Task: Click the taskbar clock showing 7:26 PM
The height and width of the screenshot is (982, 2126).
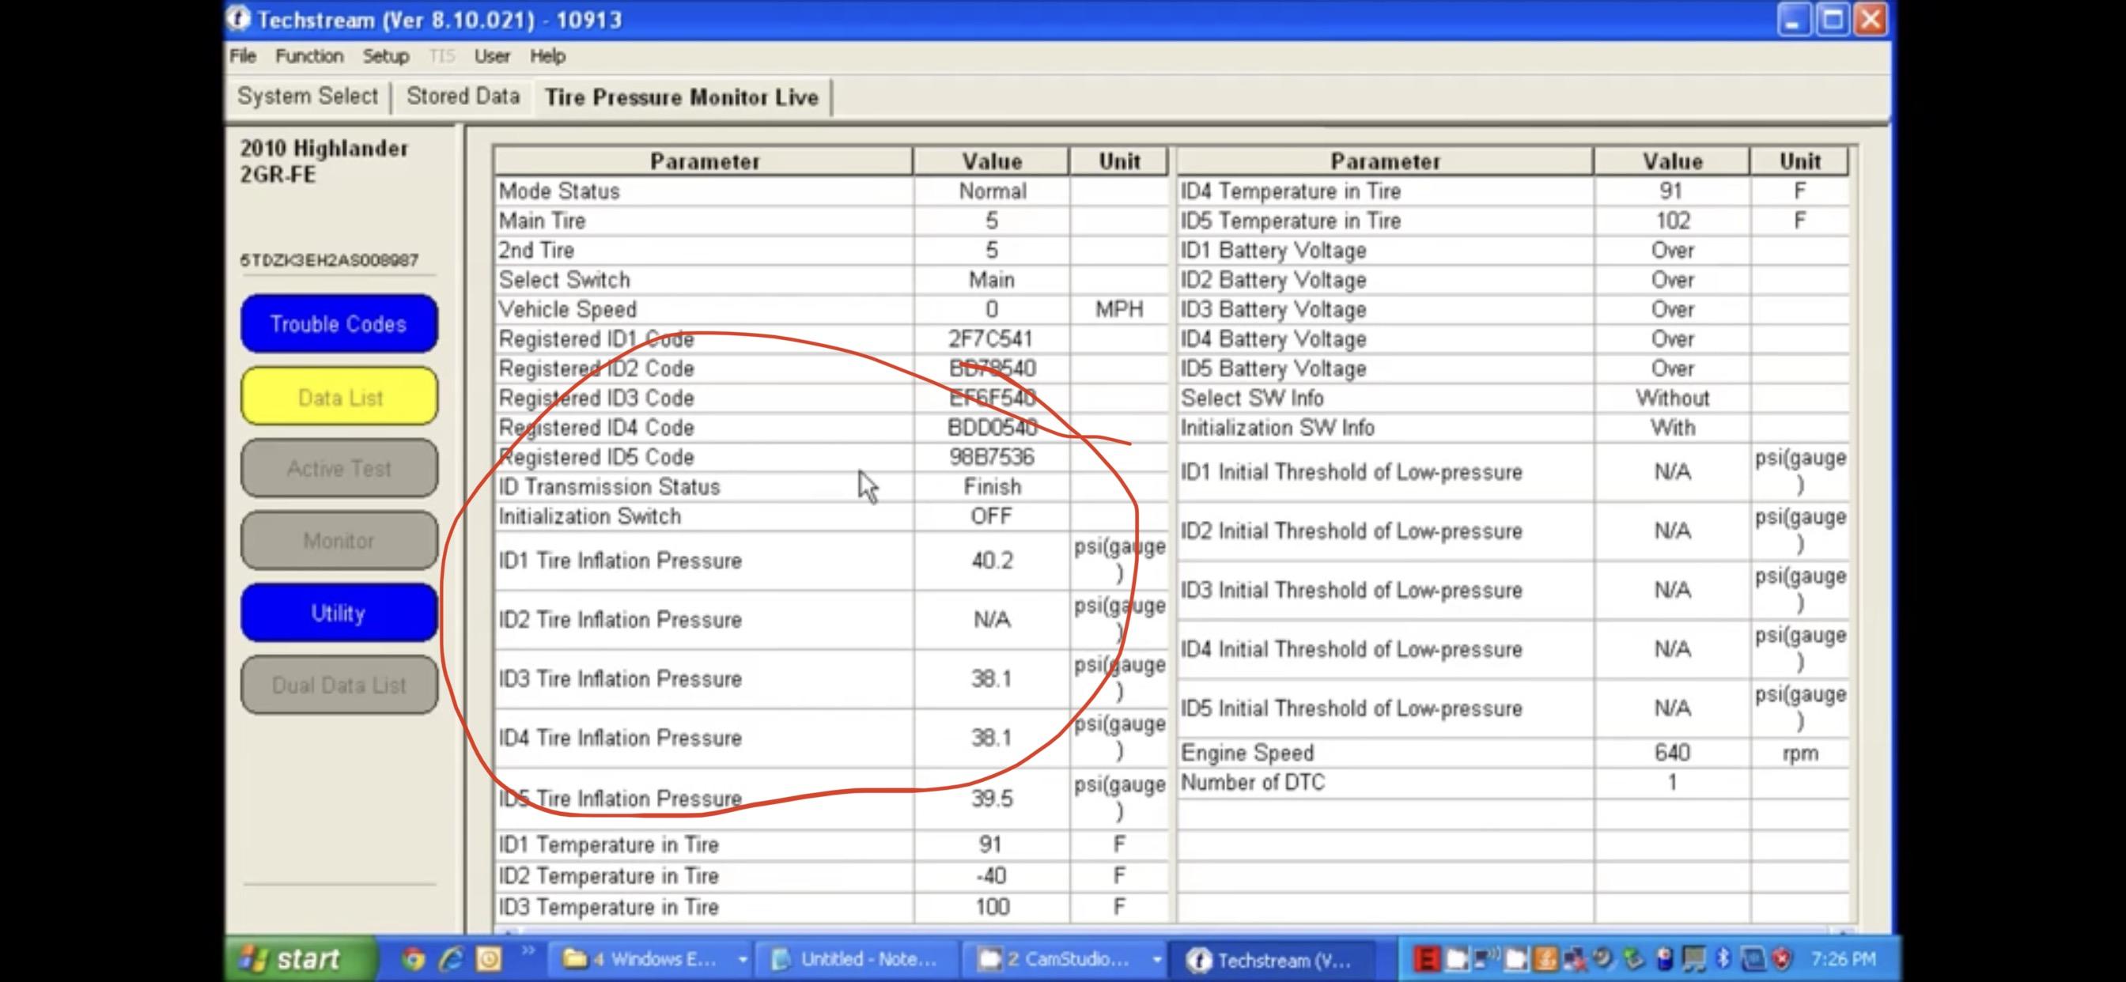Action: pyautogui.click(x=1844, y=959)
